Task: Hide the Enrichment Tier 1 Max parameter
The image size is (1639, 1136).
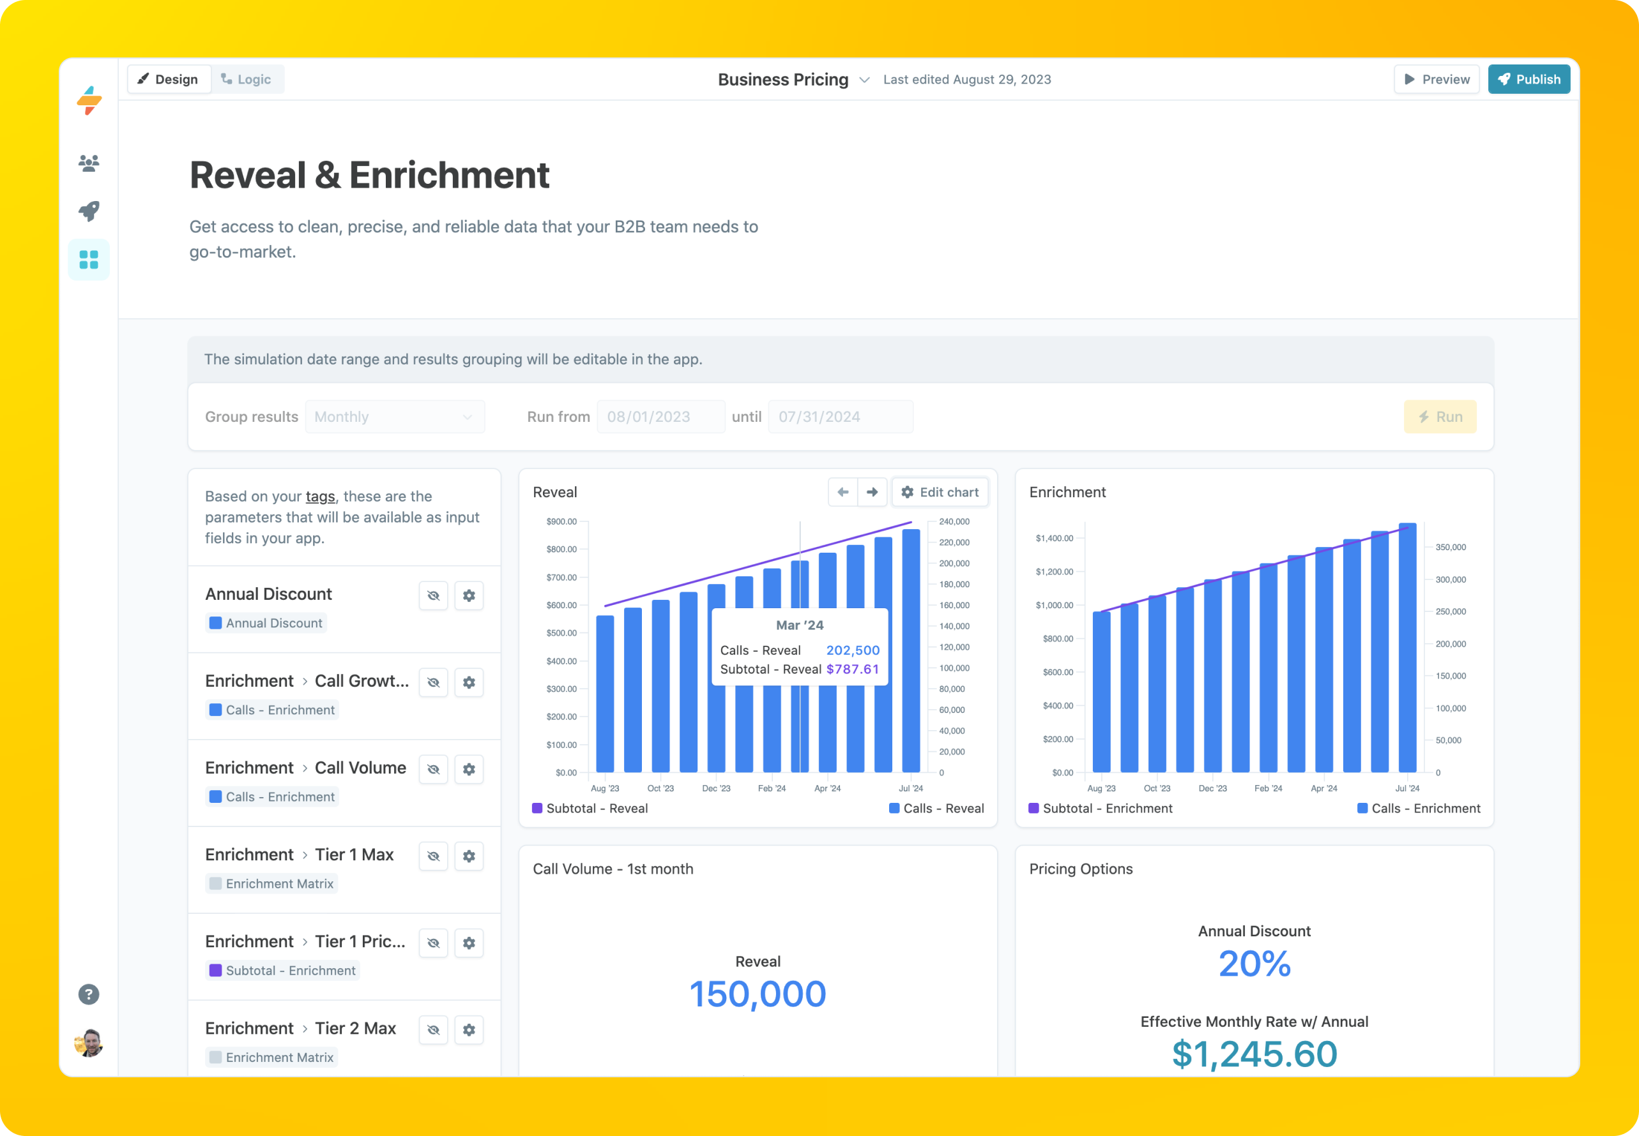Action: pyautogui.click(x=433, y=856)
